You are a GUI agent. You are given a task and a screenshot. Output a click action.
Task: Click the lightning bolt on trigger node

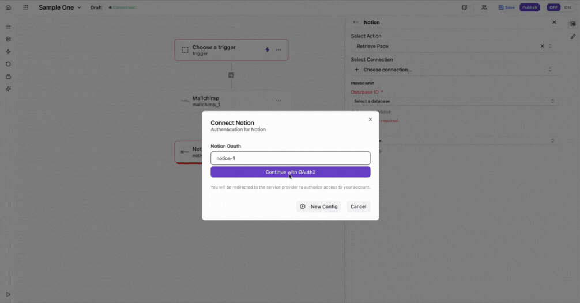click(x=267, y=49)
